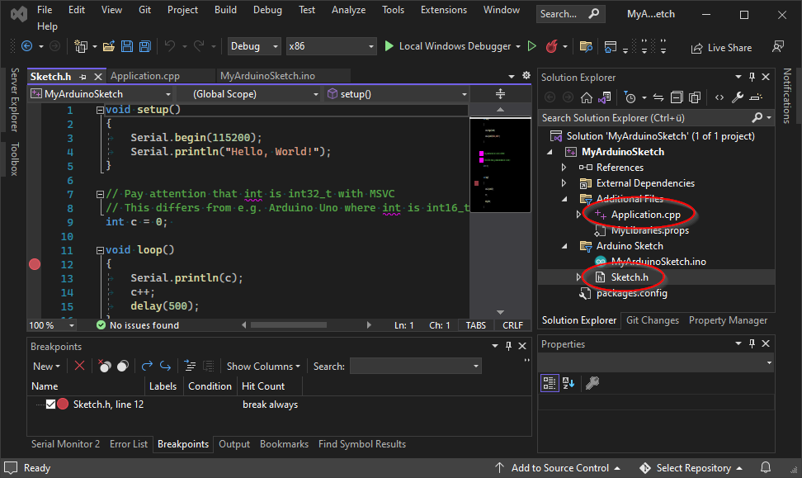
Task: Click Enable or Disable All Breakpoints icon
Action: 123,366
